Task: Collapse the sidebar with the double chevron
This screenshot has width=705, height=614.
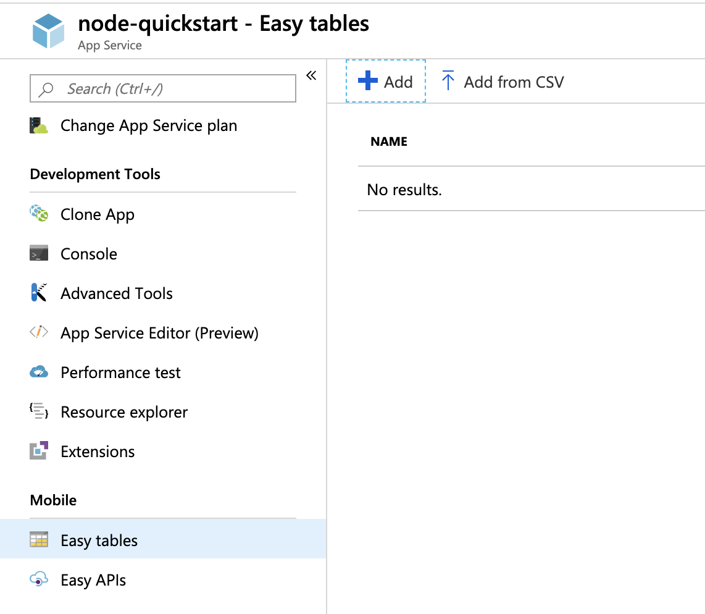Action: click(x=311, y=74)
